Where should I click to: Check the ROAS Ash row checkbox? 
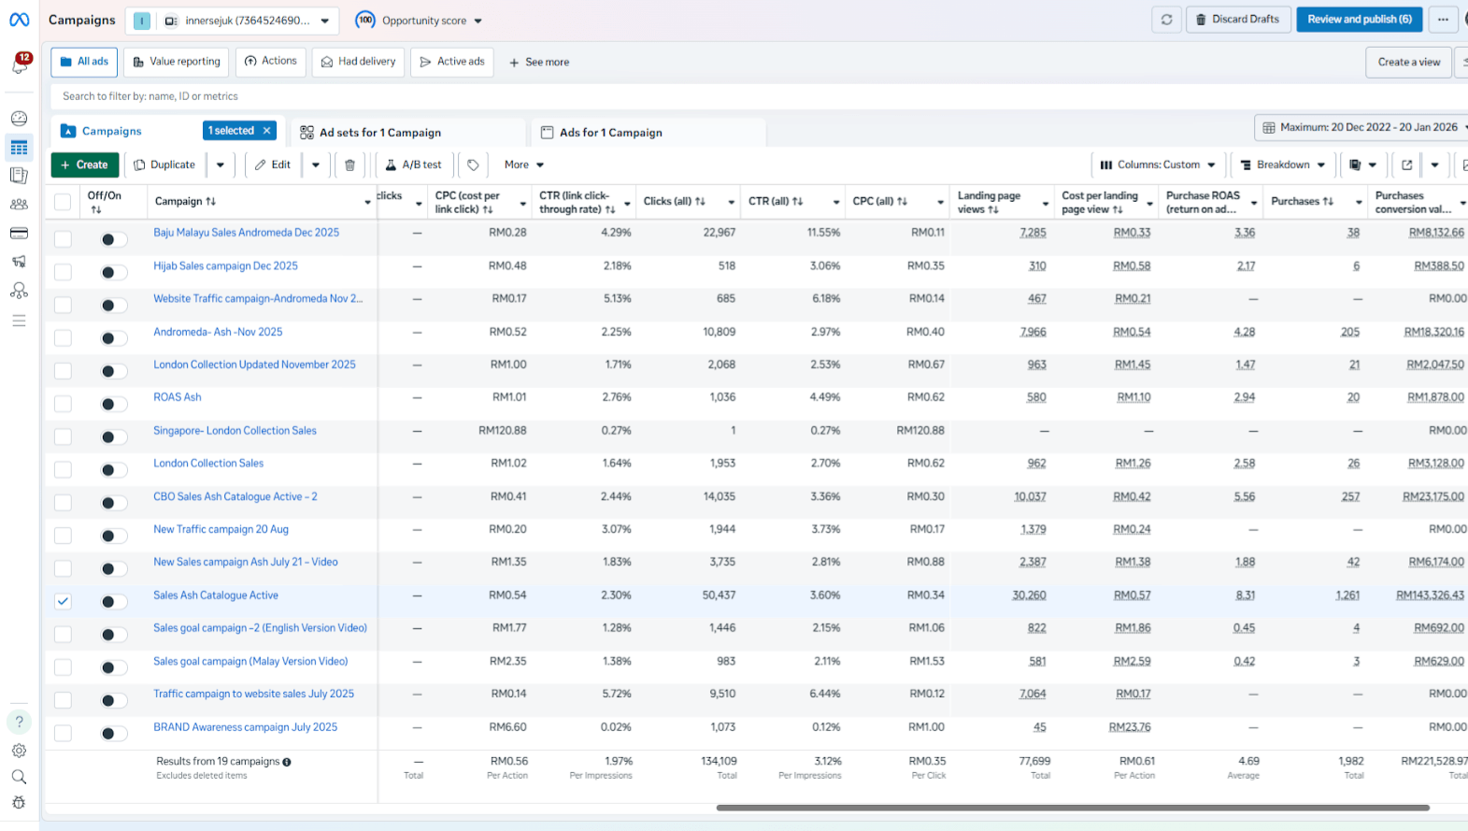63,404
